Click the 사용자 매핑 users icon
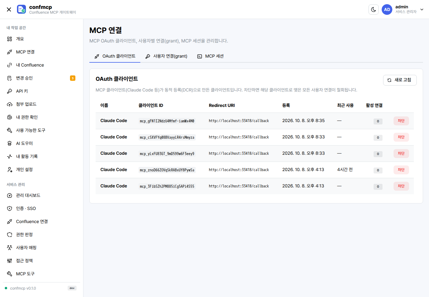429x297 pixels. pos(10,248)
